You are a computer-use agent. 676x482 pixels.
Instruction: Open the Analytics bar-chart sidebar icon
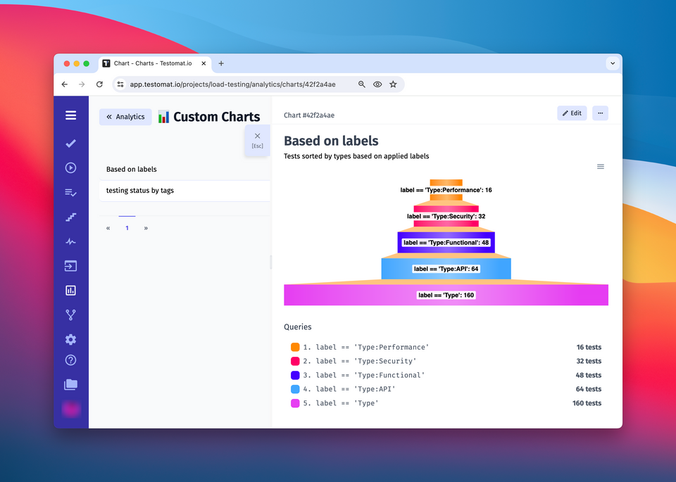(x=70, y=291)
